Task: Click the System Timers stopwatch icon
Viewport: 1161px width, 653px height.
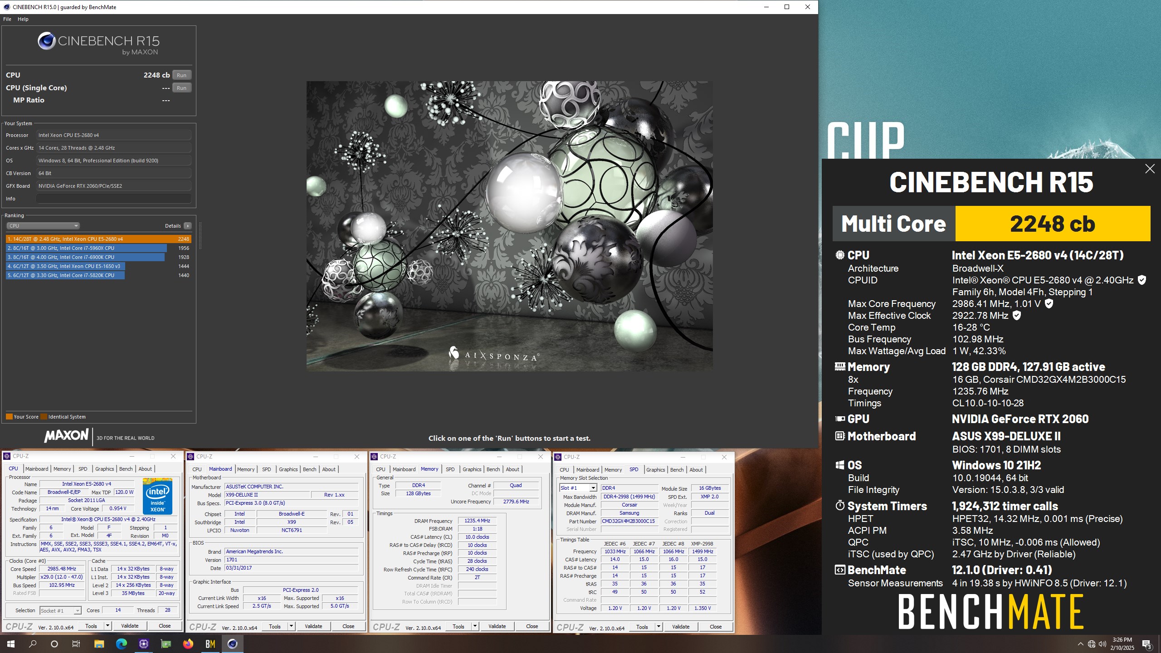Action: click(x=840, y=506)
